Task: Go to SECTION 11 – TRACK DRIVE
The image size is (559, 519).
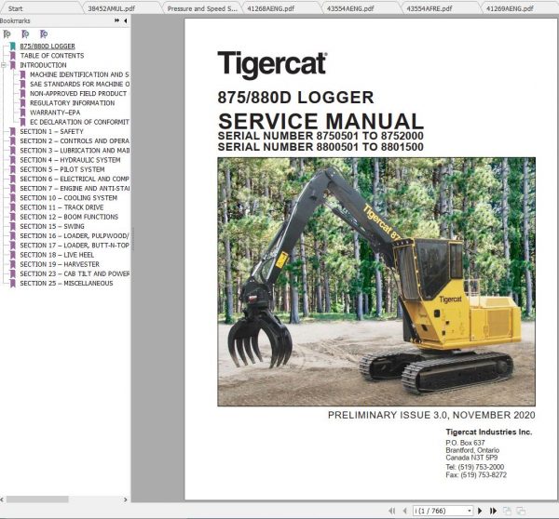Action: (61, 207)
